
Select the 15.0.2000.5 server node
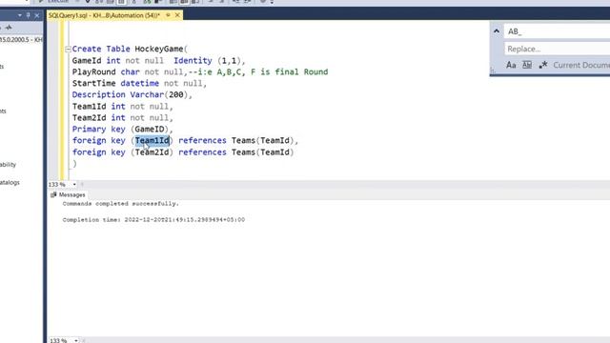(21, 40)
